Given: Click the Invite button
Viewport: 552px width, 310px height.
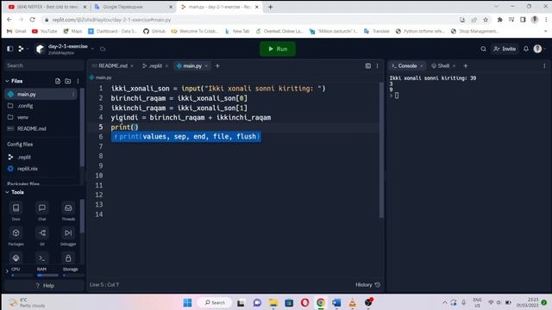Looking at the screenshot, I should [x=505, y=49].
